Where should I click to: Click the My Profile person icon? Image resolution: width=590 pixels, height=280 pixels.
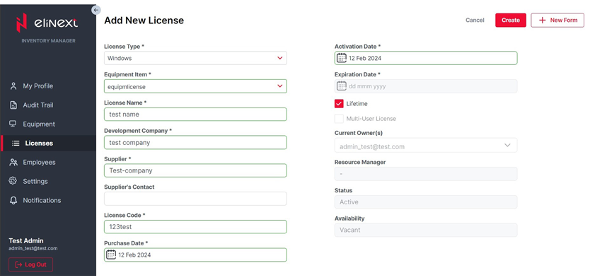point(13,86)
